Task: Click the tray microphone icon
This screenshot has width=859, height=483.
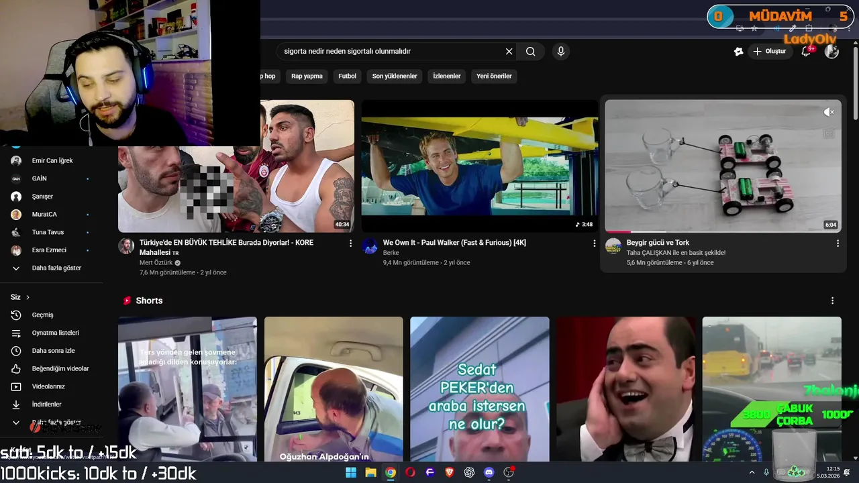Action: (x=766, y=473)
